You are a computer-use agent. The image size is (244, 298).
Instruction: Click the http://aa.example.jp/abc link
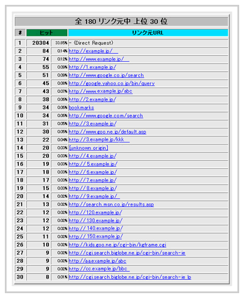click(x=97, y=261)
